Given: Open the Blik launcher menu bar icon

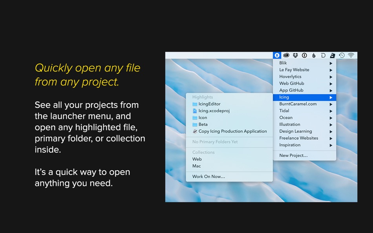Looking at the screenshot, I should (x=277, y=55).
